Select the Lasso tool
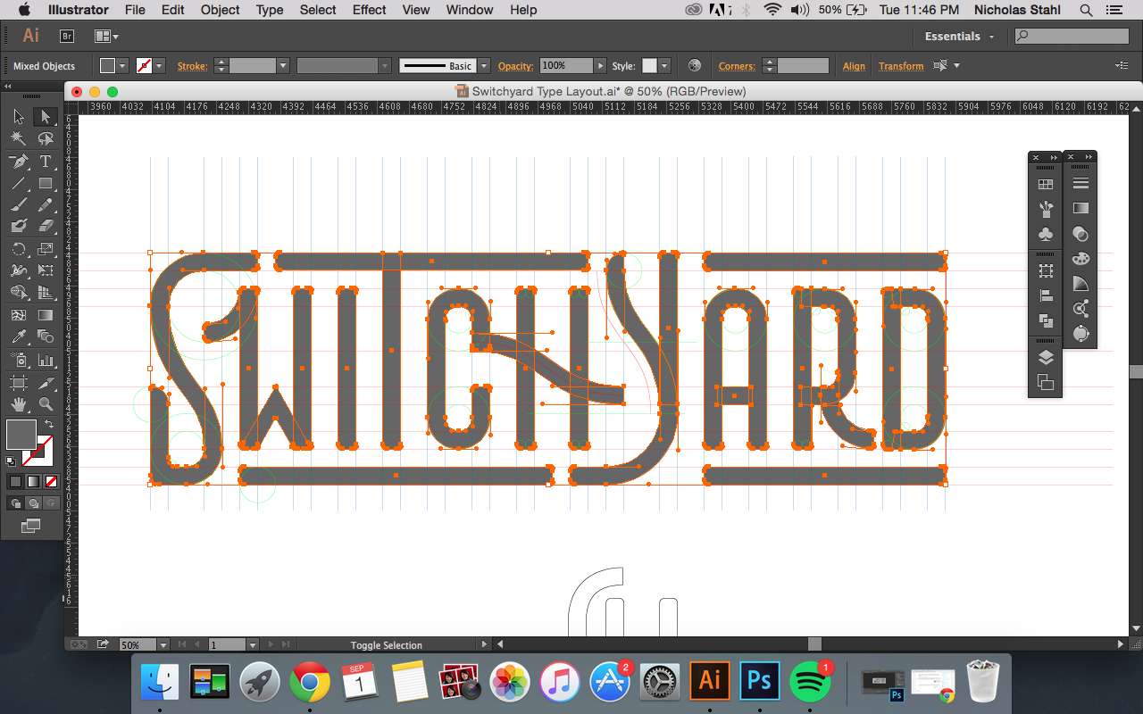This screenshot has width=1143, height=714. (x=46, y=139)
